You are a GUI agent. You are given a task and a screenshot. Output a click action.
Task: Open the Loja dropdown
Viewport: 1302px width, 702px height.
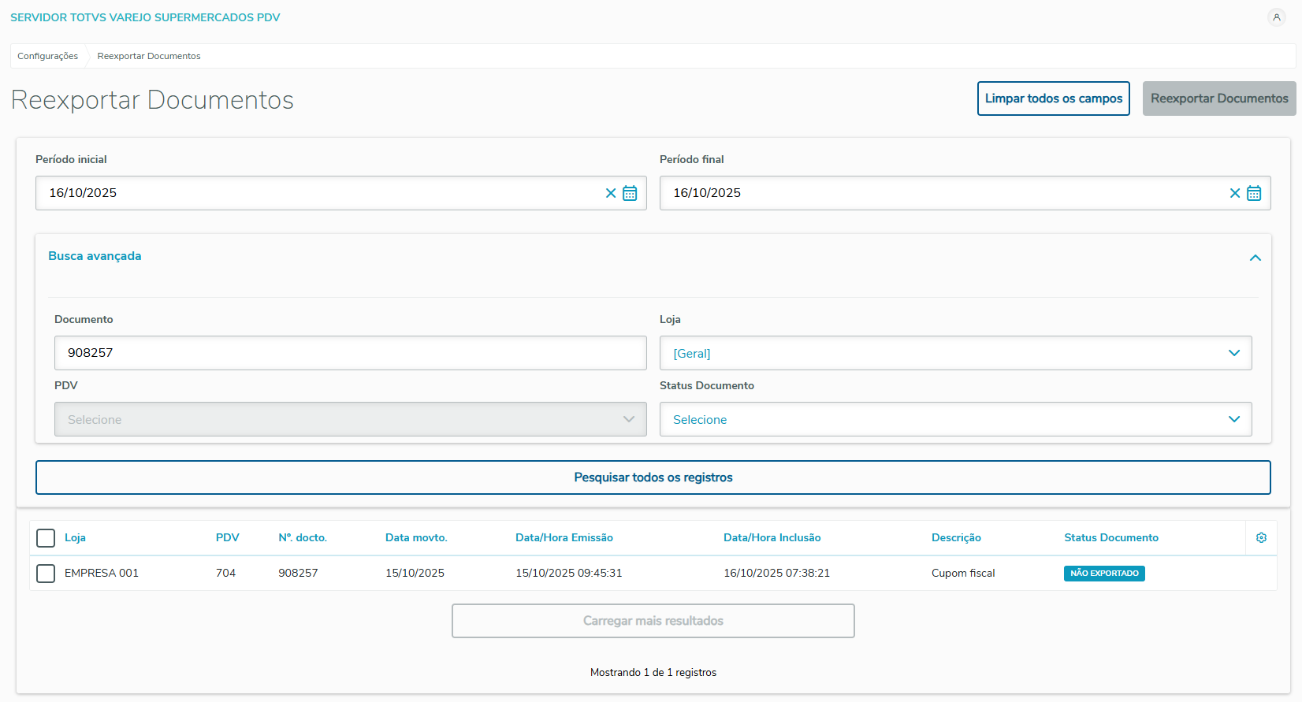pyautogui.click(x=955, y=353)
